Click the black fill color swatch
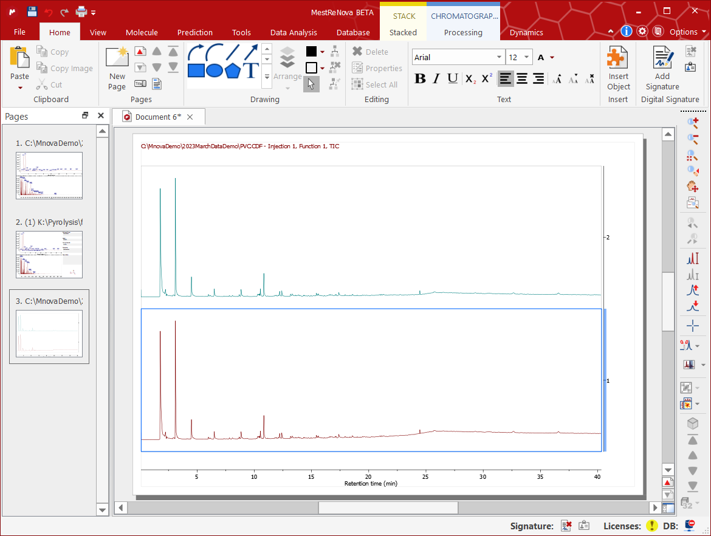The height and width of the screenshot is (536, 711). (x=311, y=52)
